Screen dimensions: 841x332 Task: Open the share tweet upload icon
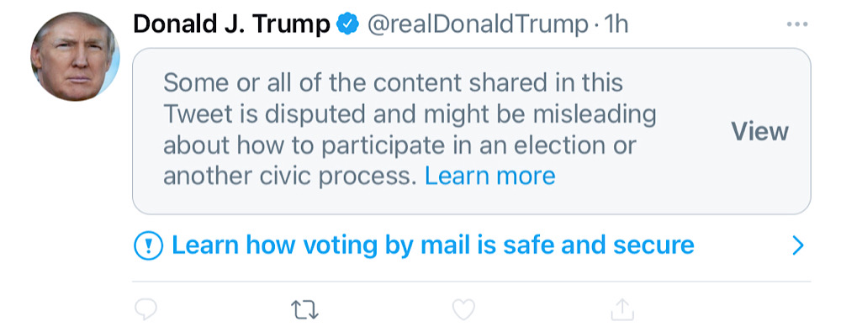point(622,309)
